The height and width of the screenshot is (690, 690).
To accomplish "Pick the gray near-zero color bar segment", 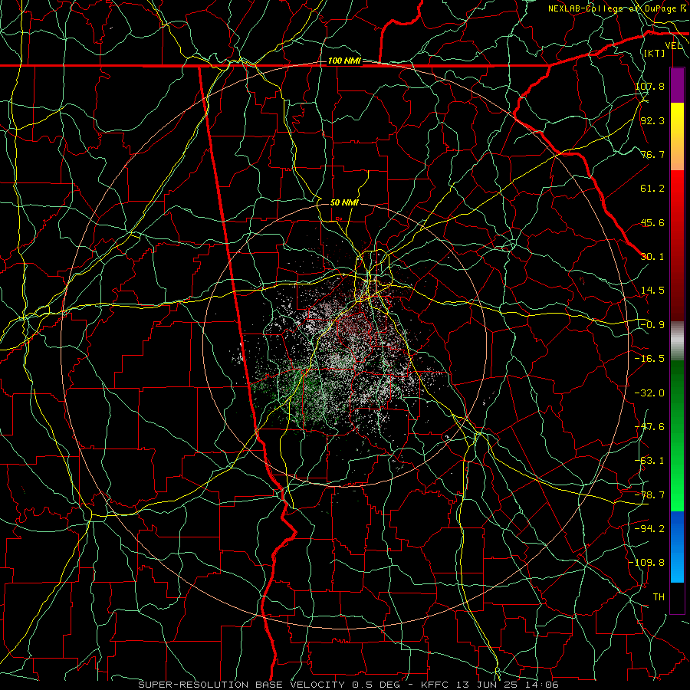I will point(677,340).
